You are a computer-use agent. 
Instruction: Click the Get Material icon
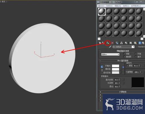[100, 43]
